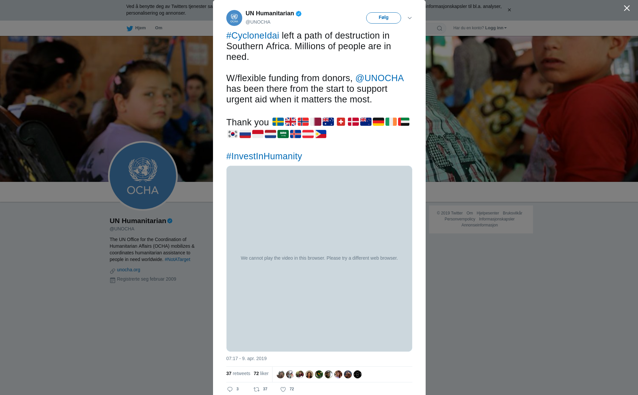Click the UN Humanitarian avatar in tweet header

pos(234,18)
